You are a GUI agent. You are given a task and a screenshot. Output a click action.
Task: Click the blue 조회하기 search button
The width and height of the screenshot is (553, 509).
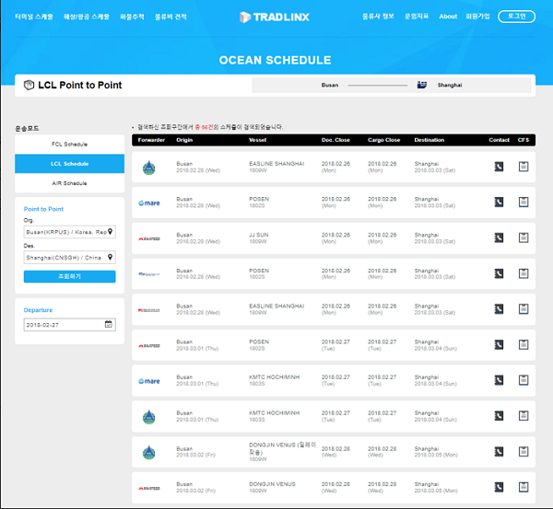[x=69, y=277]
